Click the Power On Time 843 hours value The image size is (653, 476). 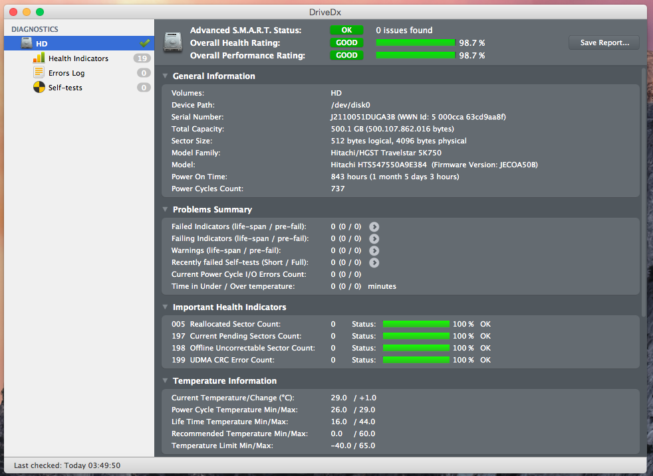click(x=395, y=177)
